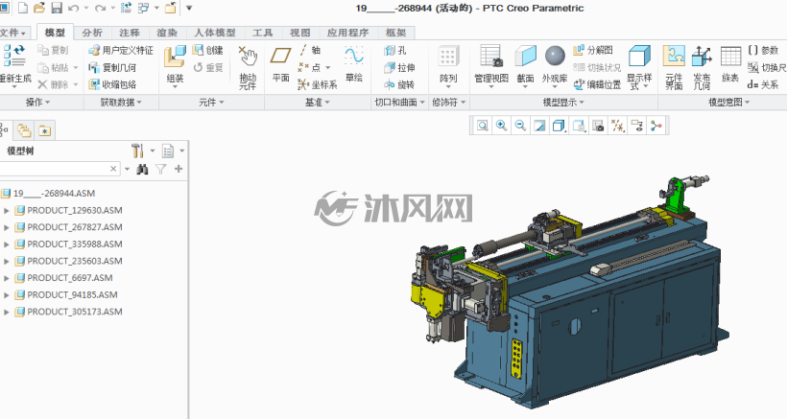
Task: Click the Regenerate (重新生成) icon
Action: [14, 56]
